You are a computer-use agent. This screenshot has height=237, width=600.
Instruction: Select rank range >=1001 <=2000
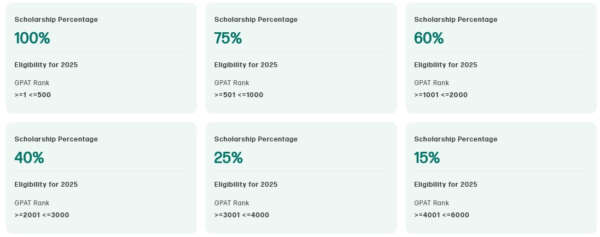tap(441, 95)
